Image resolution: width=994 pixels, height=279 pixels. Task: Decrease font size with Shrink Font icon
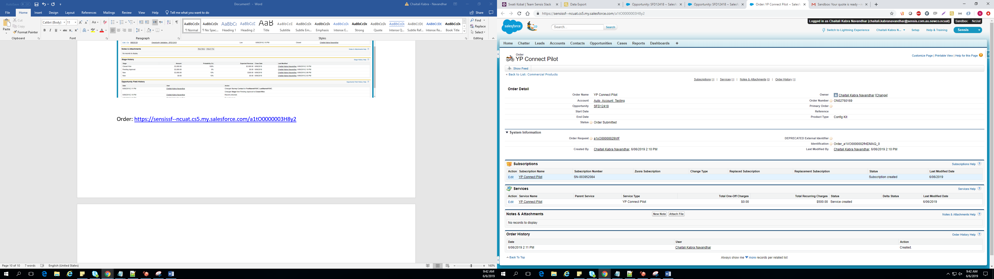point(86,22)
